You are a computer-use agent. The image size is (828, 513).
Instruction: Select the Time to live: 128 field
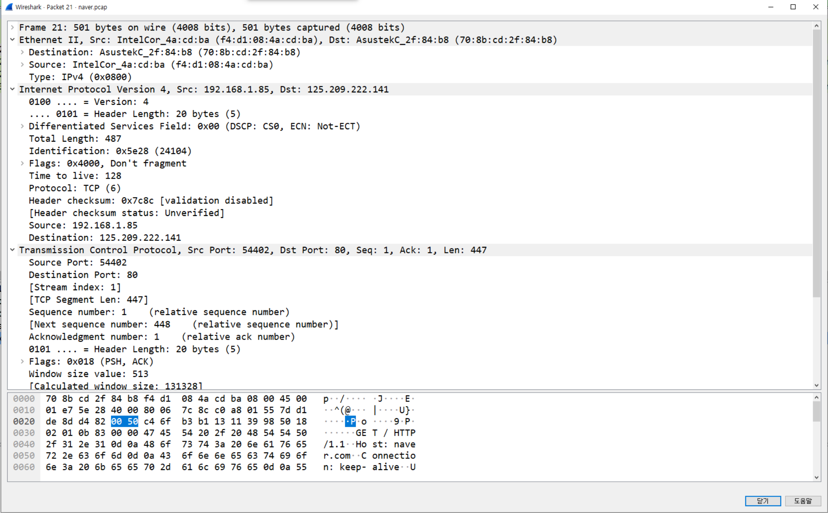75,176
